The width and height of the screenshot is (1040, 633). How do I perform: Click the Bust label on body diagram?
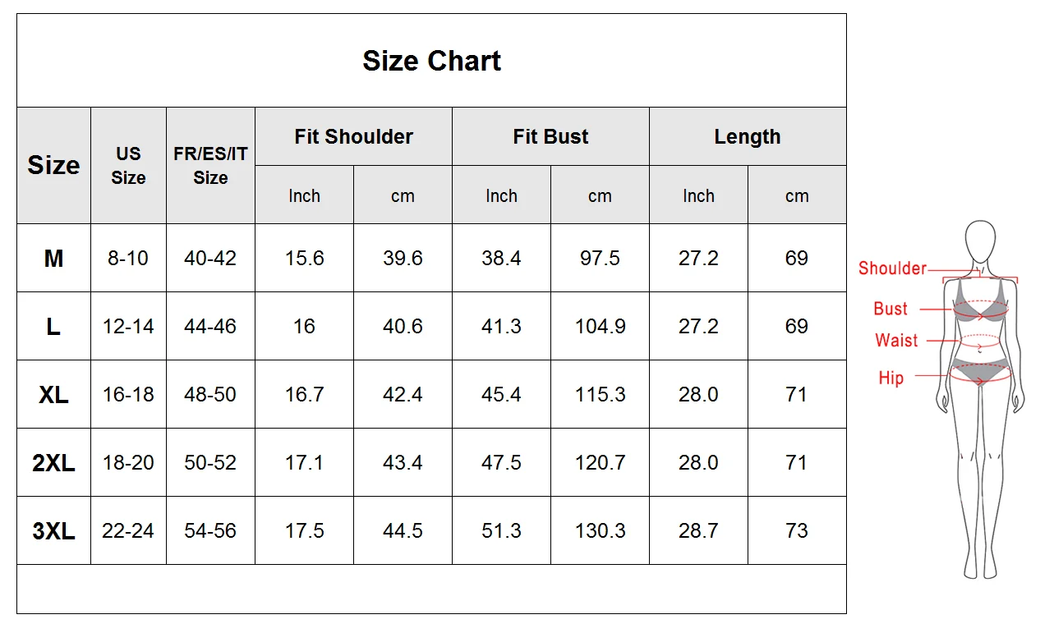click(x=890, y=309)
